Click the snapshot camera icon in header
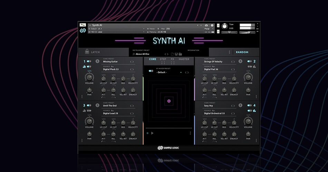The height and width of the screenshot is (172, 328). click(206, 25)
